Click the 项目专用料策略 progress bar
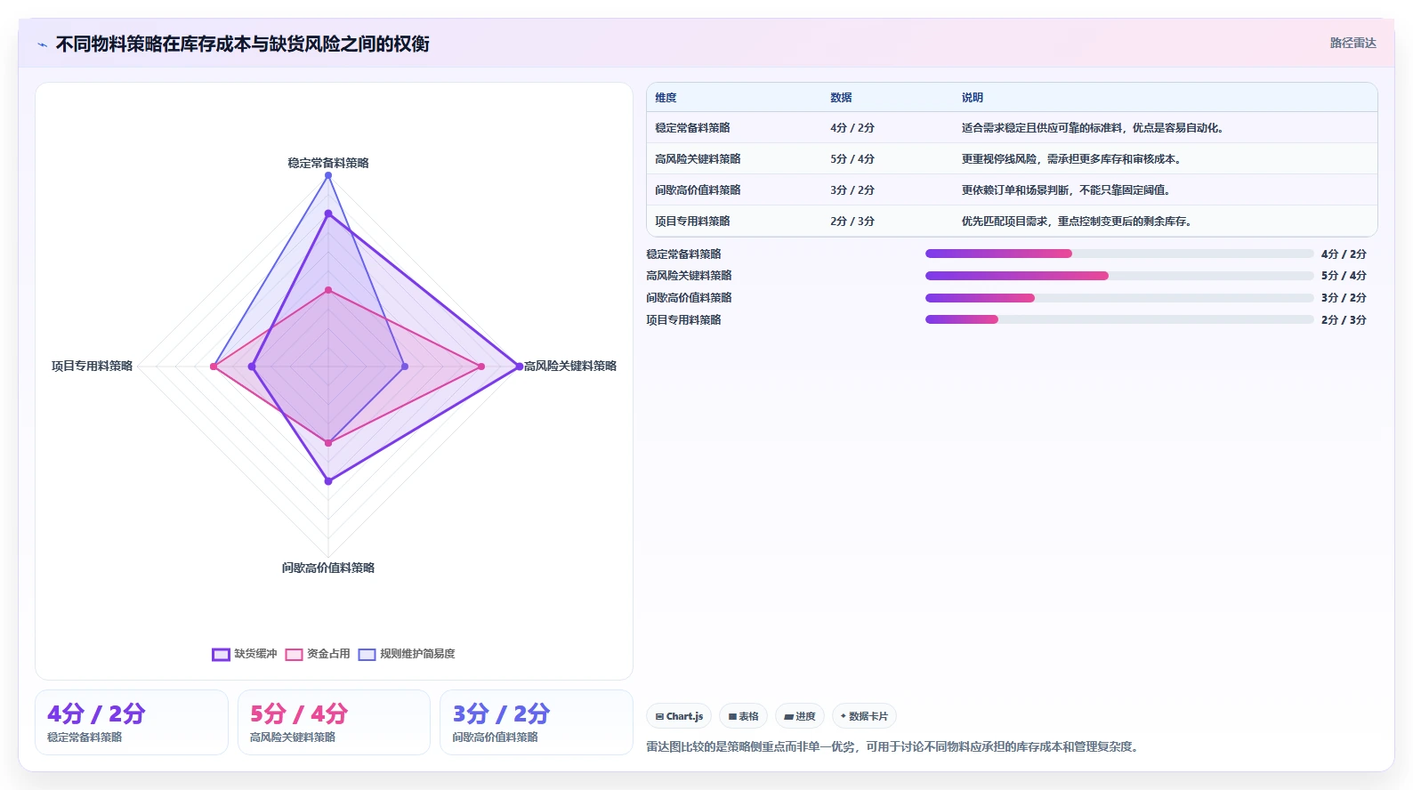Screen dimensions: 1413x790 1119,319
